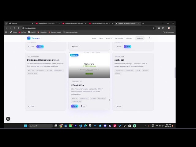This screenshot has width=196, height=147.
Task: Open Live link on IP Toolkit Pro card
Action: coord(74,106)
